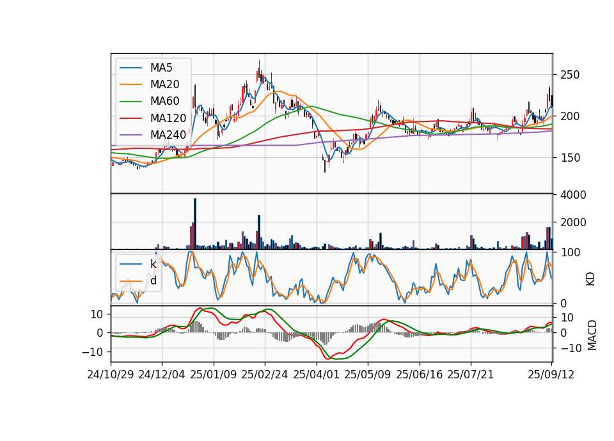Click the 200 price axis value
The width and height of the screenshot is (614, 441).
[x=570, y=116]
